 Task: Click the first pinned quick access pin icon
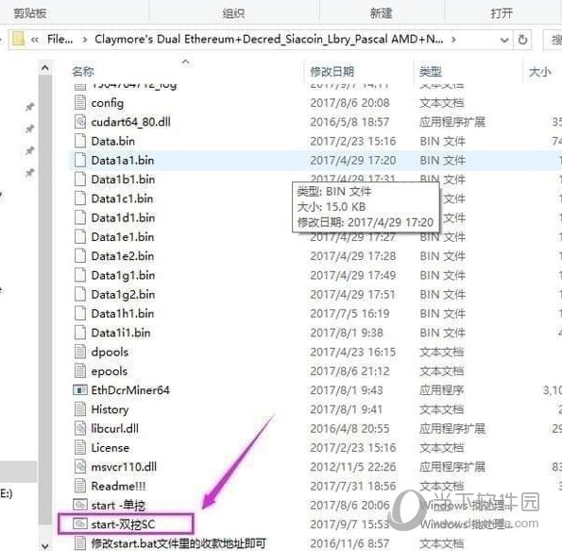click(29, 107)
